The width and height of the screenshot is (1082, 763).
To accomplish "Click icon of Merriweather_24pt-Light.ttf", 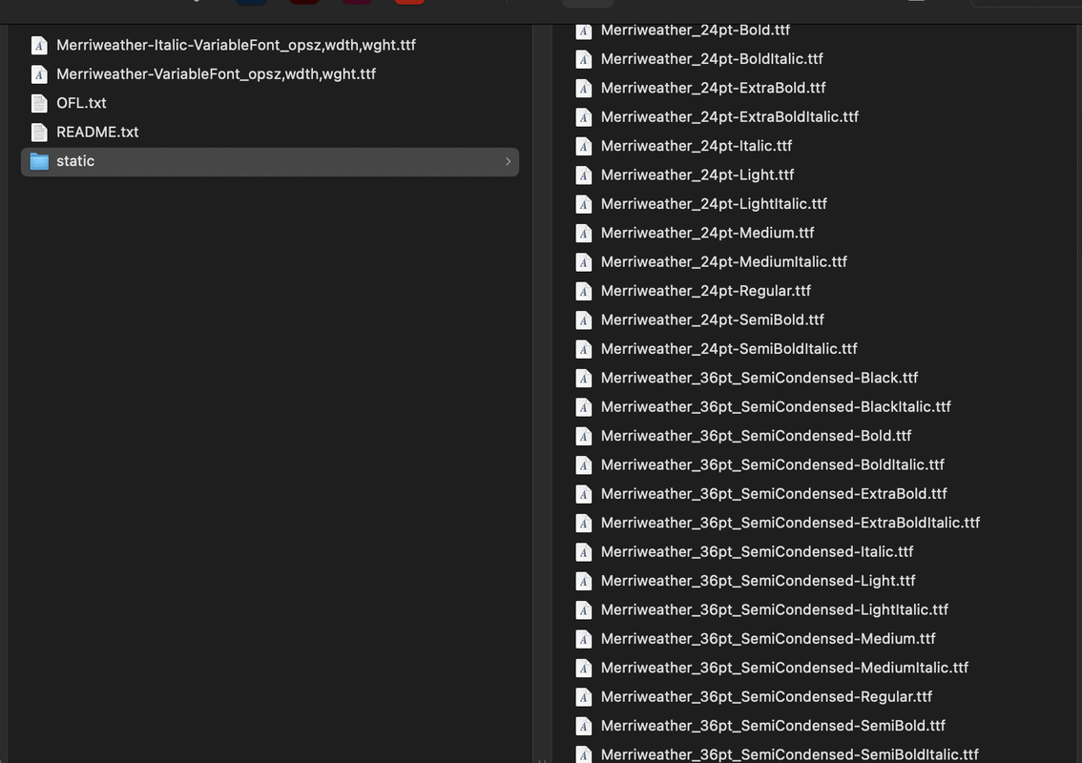I will tap(584, 175).
